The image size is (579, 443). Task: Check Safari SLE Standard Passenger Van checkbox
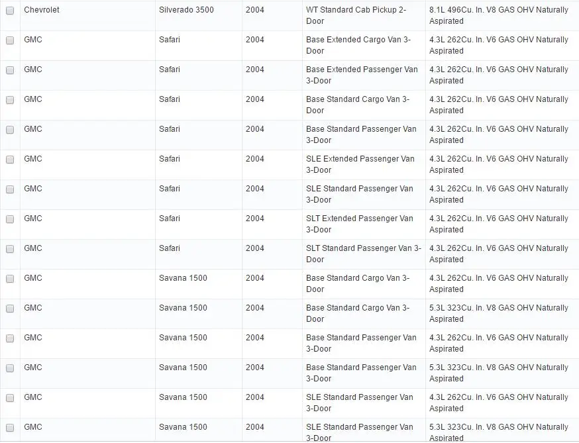(10, 189)
